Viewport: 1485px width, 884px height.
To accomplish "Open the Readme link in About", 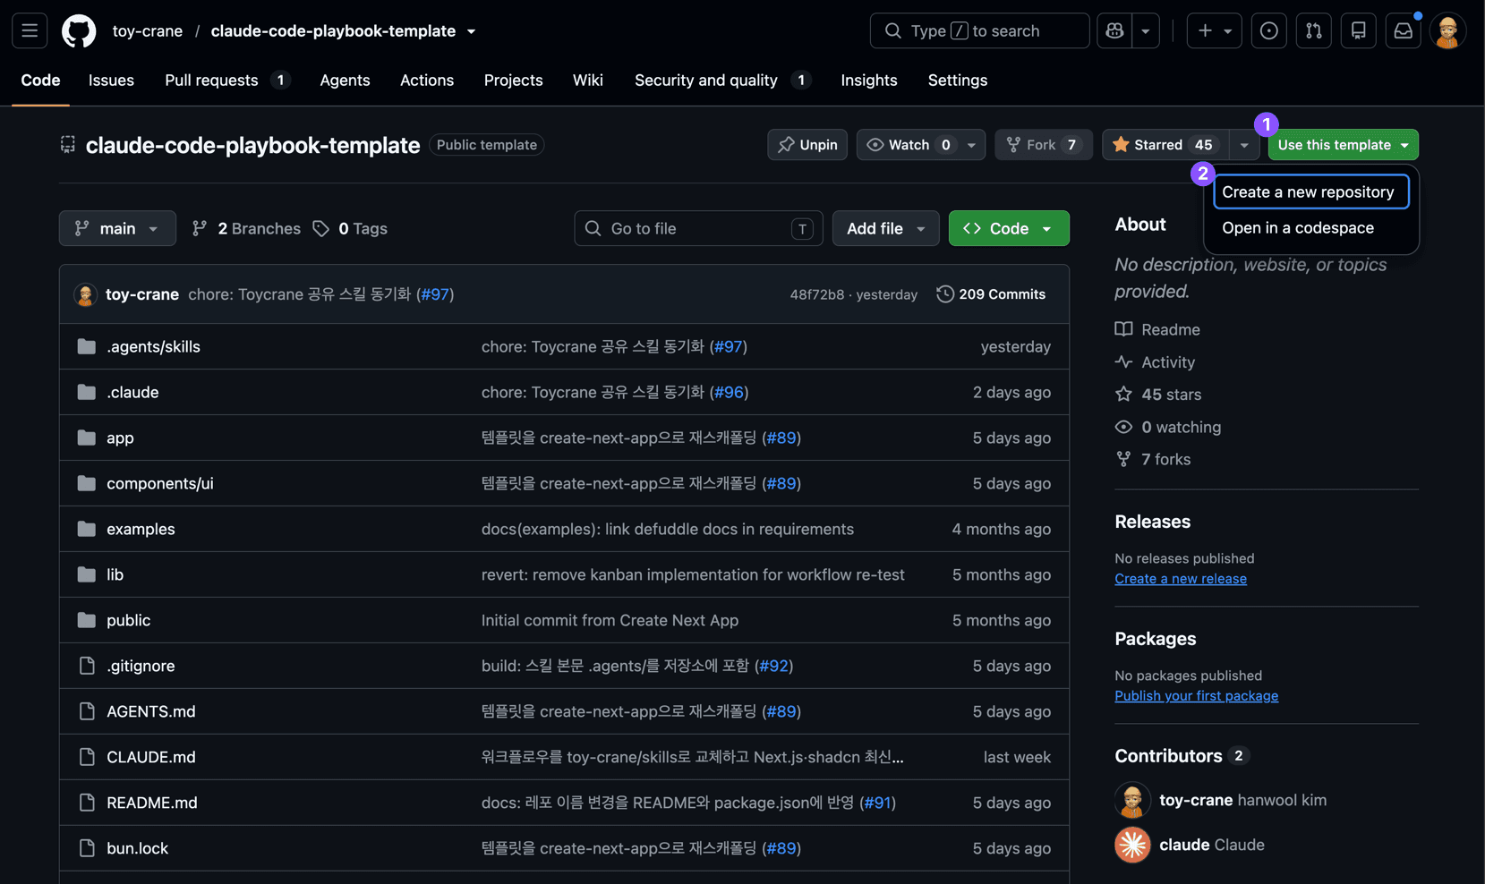I will 1157,329.
